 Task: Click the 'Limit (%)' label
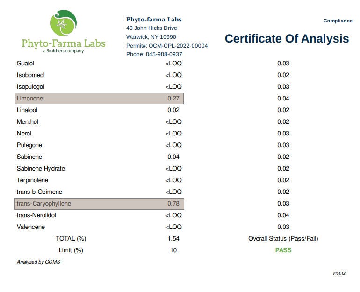click(71, 251)
